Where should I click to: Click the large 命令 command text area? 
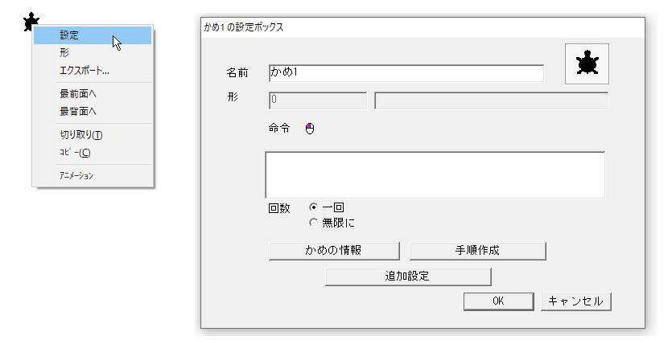(435, 174)
